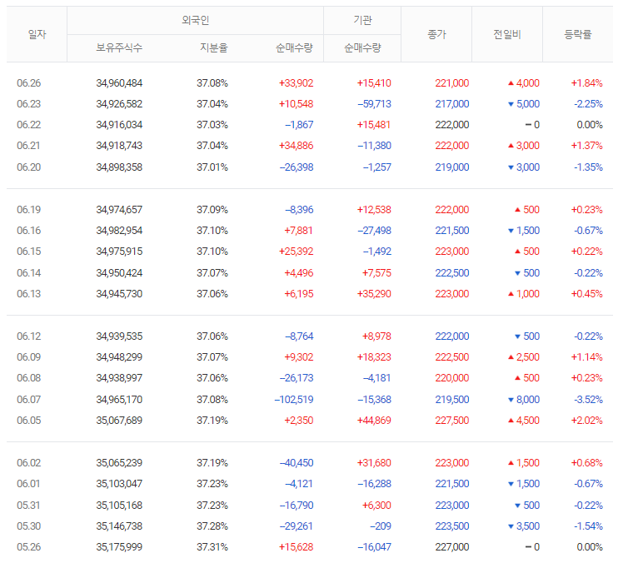Click institution net buy +7,575
The height and width of the screenshot is (568, 623).
point(376,273)
